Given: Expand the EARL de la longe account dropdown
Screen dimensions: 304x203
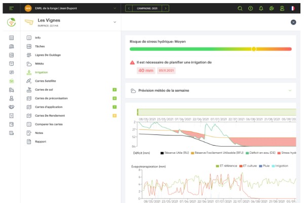Looking at the screenshot, I should click(115, 8).
